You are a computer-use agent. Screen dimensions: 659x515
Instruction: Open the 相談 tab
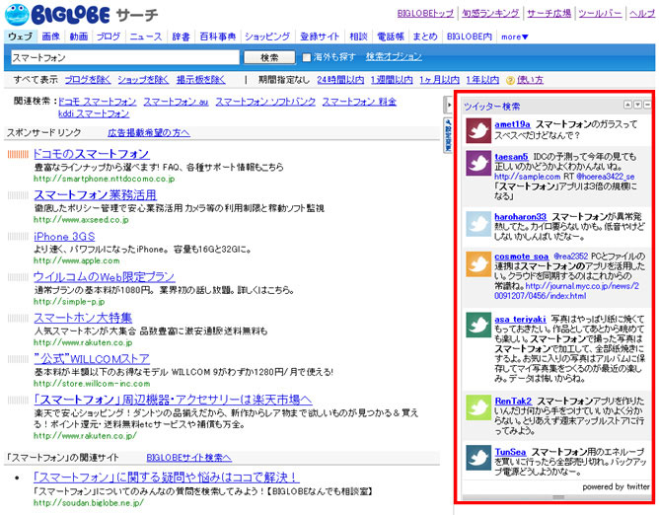358,37
